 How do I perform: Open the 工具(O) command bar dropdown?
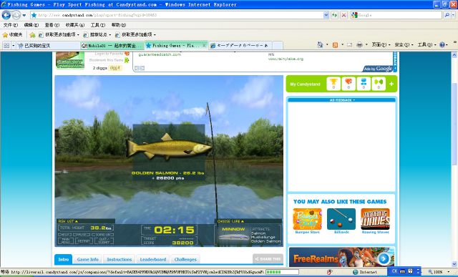click(427, 44)
